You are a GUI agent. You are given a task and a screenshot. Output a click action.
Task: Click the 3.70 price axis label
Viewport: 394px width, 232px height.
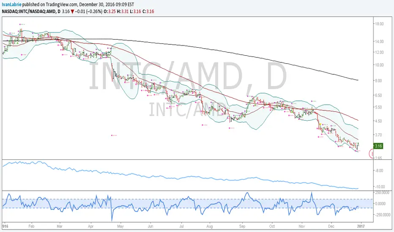point(379,135)
